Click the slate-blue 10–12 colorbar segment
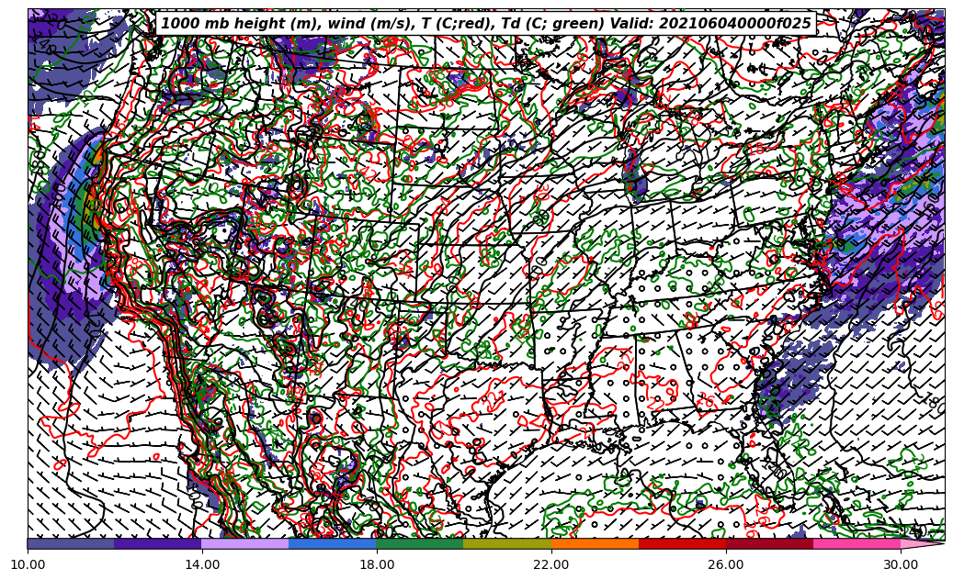The image size is (953, 580). point(71,543)
